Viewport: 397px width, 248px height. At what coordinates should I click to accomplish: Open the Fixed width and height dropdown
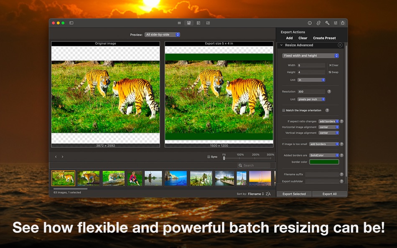point(310,56)
